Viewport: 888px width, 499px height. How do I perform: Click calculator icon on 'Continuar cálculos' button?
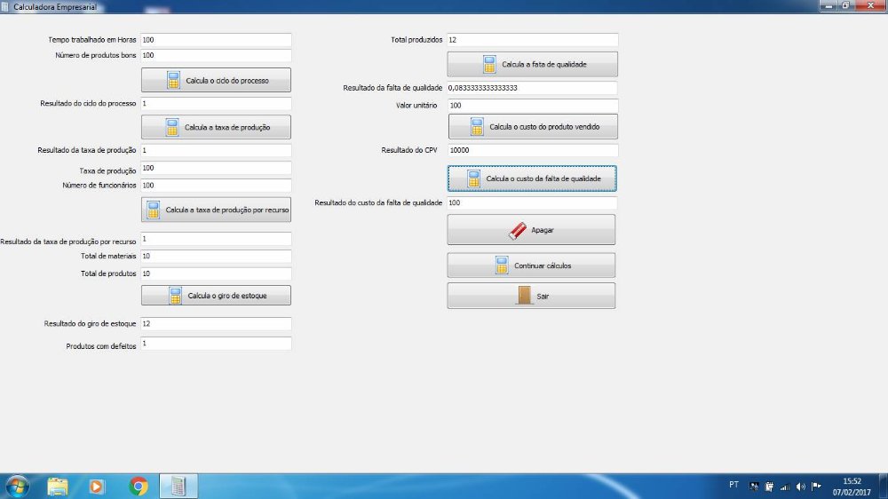click(501, 265)
